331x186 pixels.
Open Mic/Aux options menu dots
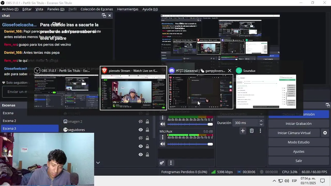pyautogui.click(x=163, y=138)
